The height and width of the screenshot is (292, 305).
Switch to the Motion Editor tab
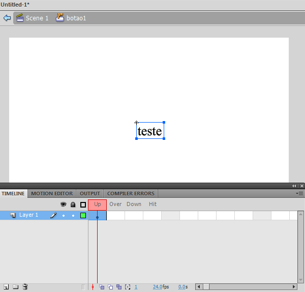[x=52, y=193]
